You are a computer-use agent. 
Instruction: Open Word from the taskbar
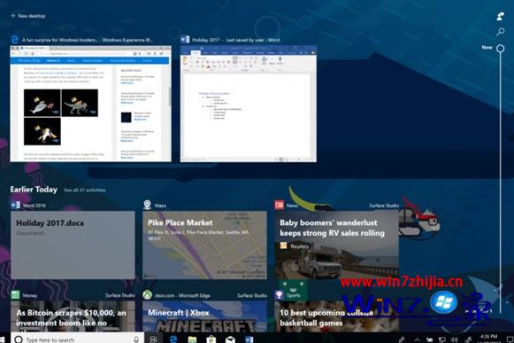(x=249, y=339)
